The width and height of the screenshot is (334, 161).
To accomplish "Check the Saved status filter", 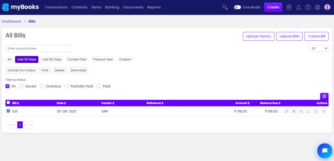I will 21,86.
